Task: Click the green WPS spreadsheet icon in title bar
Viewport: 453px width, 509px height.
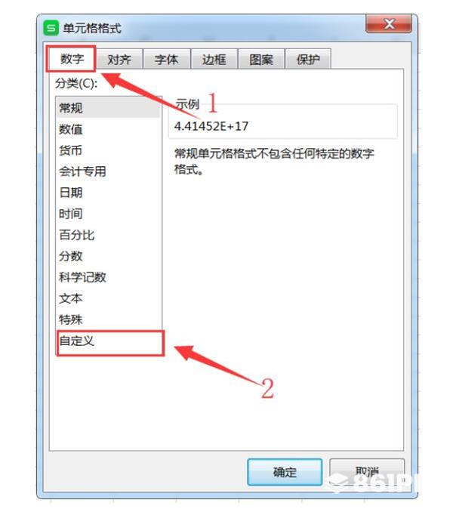Action: coord(51,28)
